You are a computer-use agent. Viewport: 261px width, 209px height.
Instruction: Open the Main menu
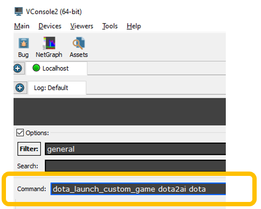pos(22,26)
